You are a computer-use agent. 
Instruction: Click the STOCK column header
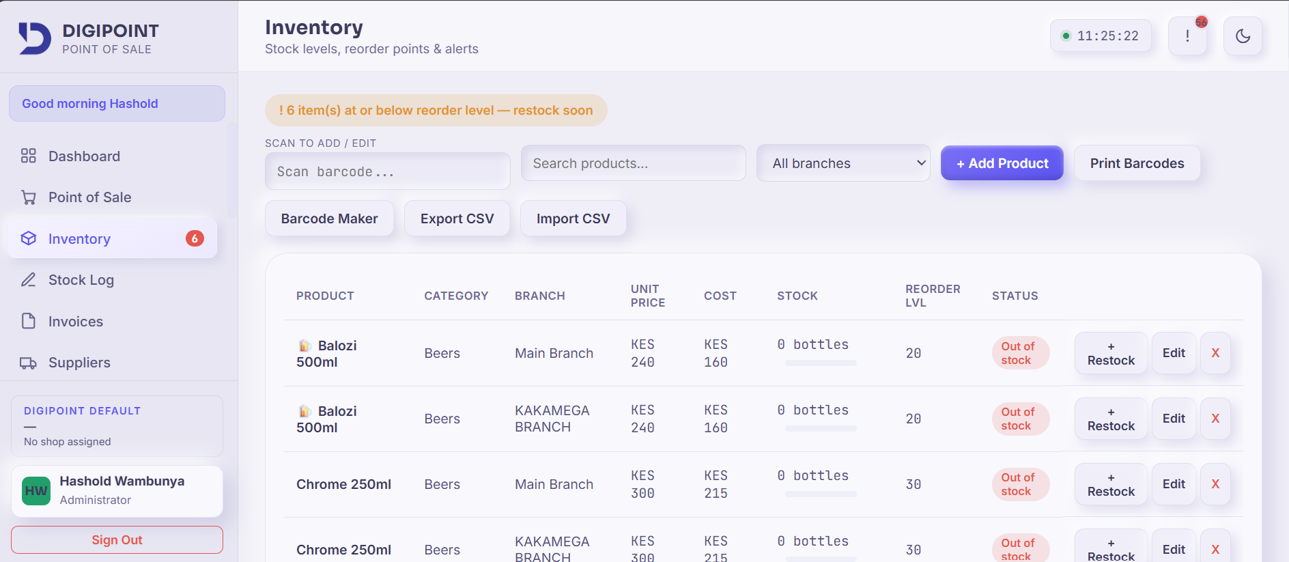797,296
